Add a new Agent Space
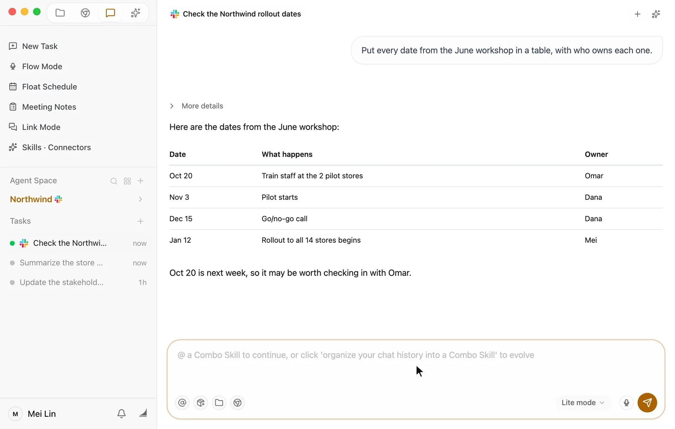The image size is (675, 429). [x=141, y=181]
